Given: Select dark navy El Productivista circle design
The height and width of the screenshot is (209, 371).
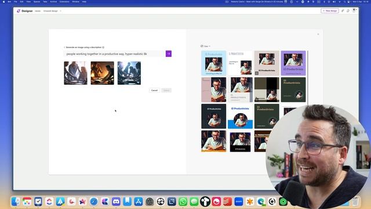Looking at the screenshot, I should tap(214, 116).
